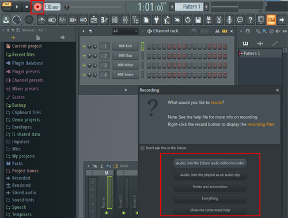The image size is (288, 218).
Task: Select the 808 Snare channel button
Action: pos(126,74)
